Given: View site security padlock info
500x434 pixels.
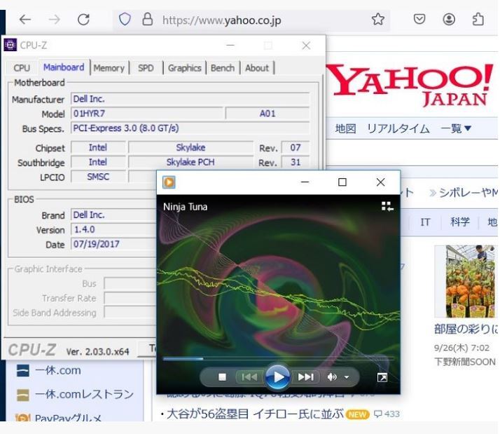Looking at the screenshot, I should (147, 20).
